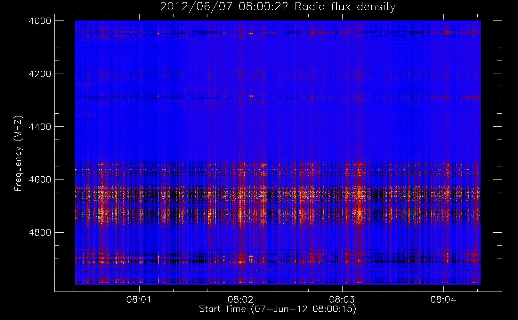This screenshot has width=518, height=320.
Task: Click the 'Frequency (MHZ)' y-axis title
Action: [x=19, y=154]
